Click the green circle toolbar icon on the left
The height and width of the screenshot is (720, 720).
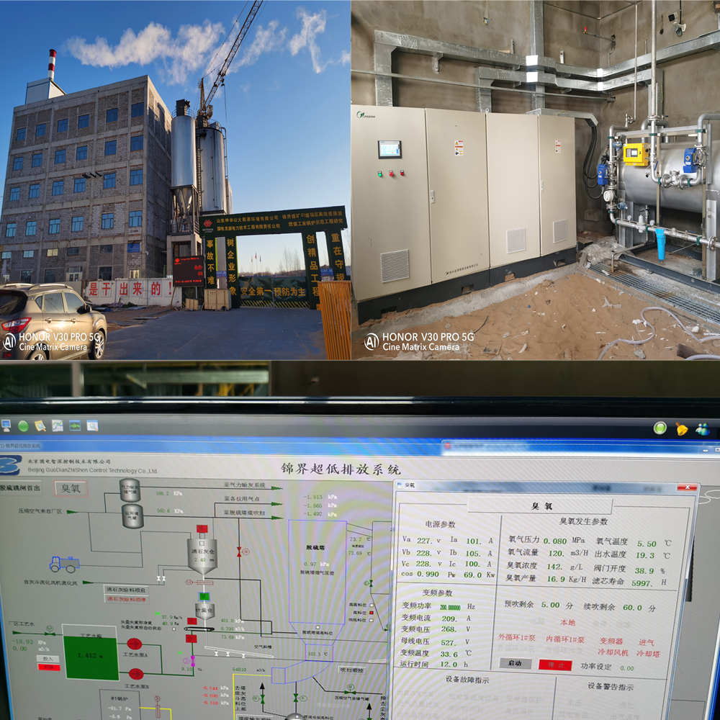click(23, 426)
